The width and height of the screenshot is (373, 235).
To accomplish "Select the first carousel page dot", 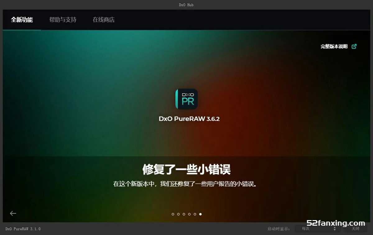I will pos(173,214).
